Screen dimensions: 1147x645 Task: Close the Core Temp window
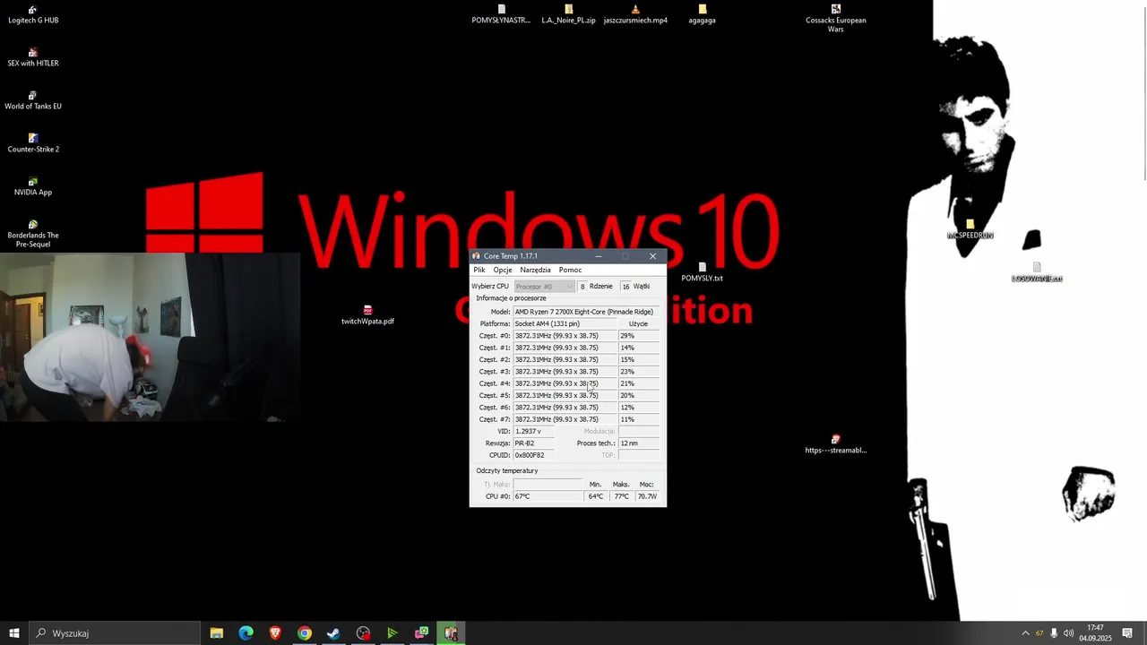[x=652, y=256]
